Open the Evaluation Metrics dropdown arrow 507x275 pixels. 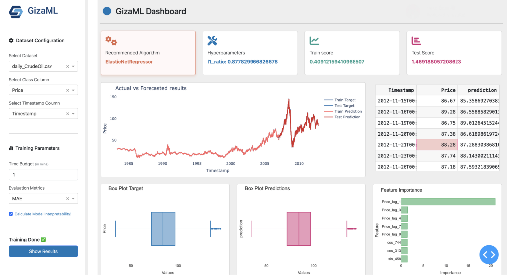click(73, 198)
